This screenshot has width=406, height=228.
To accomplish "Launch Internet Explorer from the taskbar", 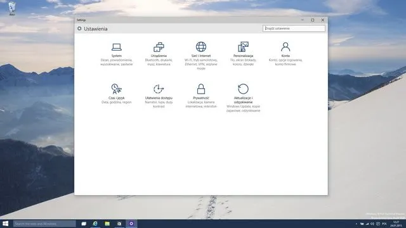I will 95,224.
